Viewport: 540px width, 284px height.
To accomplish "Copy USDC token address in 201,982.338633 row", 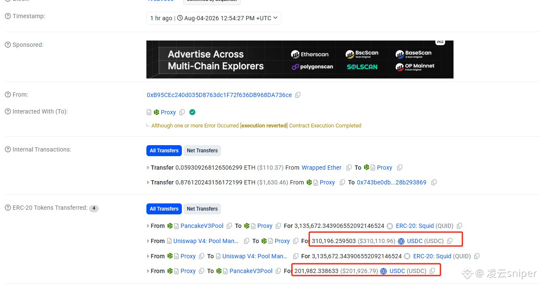I will click(x=432, y=271).
